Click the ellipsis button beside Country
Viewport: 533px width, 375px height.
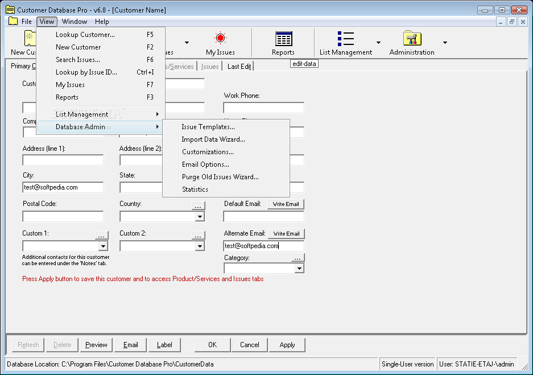pos(198,205)
